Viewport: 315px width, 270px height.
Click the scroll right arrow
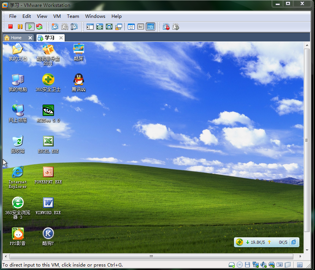[300, 256]
